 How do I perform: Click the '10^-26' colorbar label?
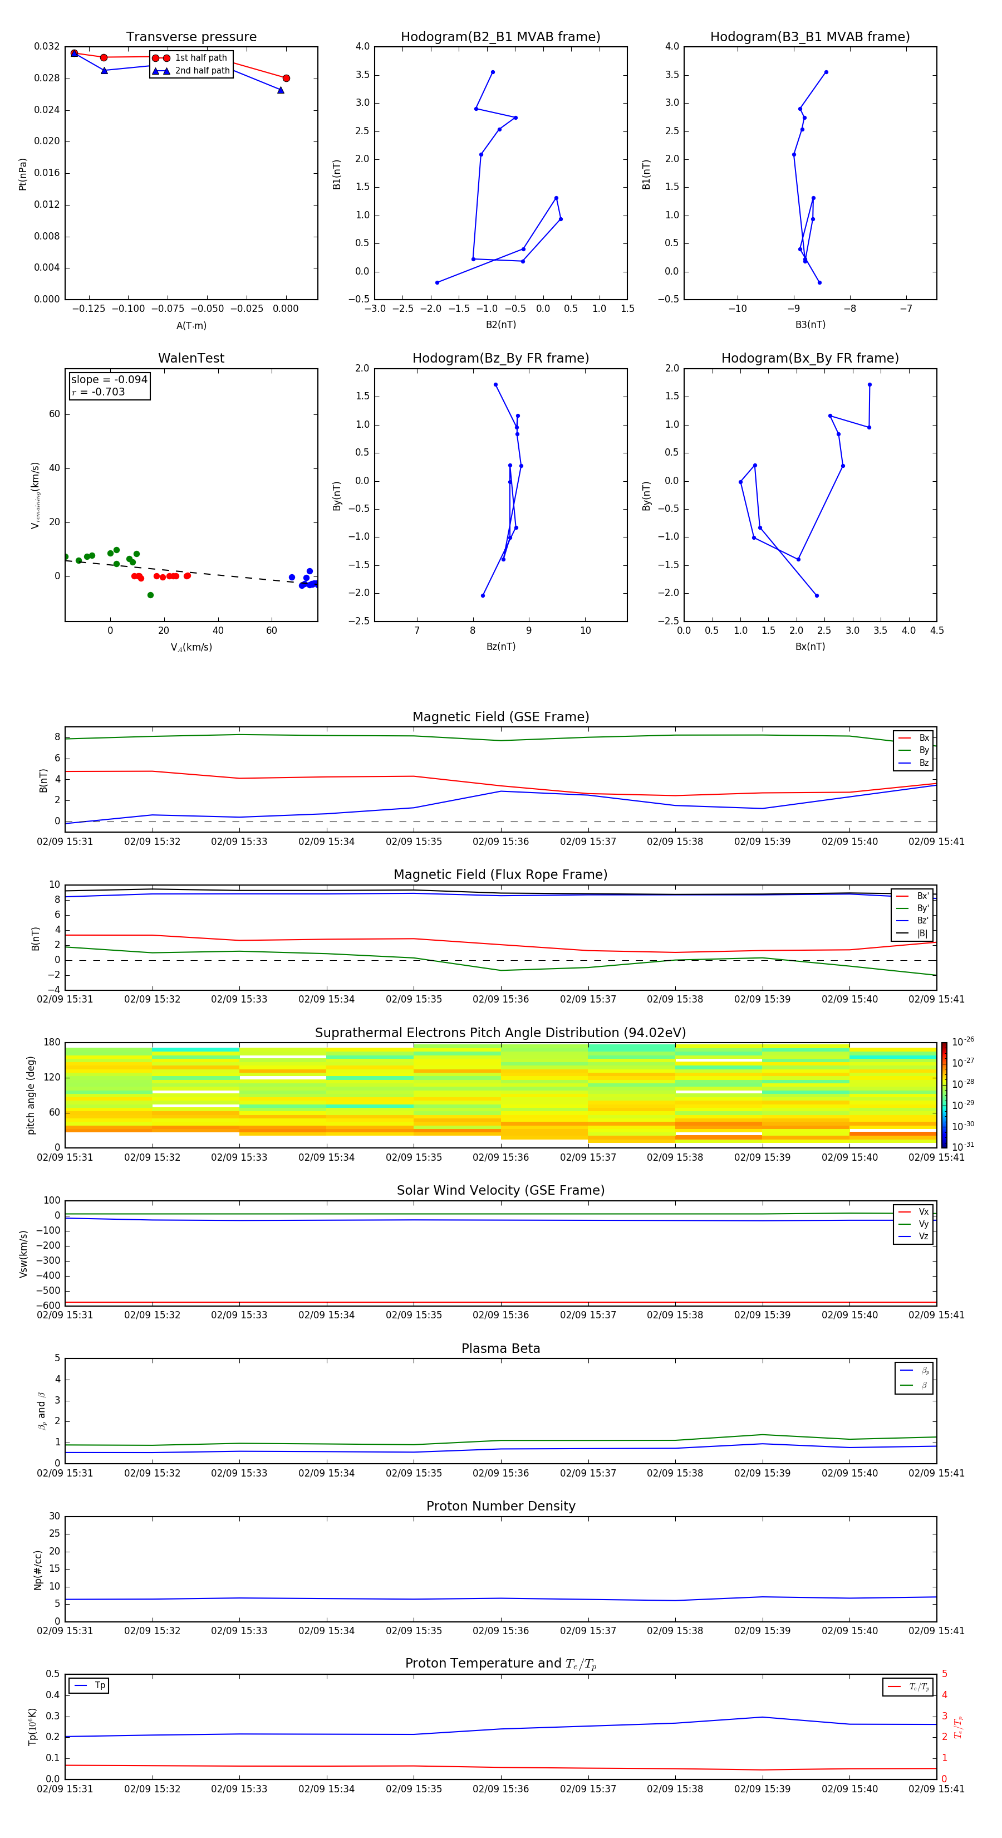964,1043
